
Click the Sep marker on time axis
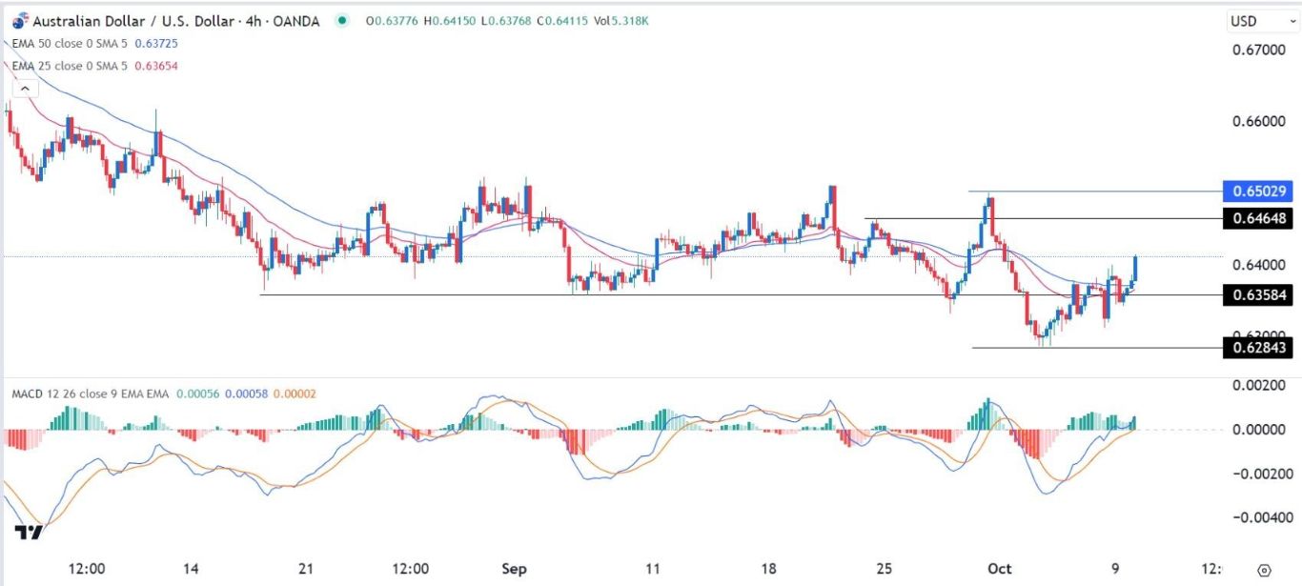tap(513, 570)
